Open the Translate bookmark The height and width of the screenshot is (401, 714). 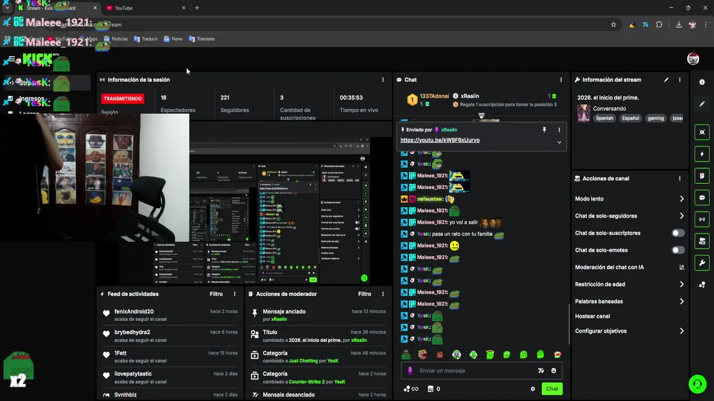[201, 39]
